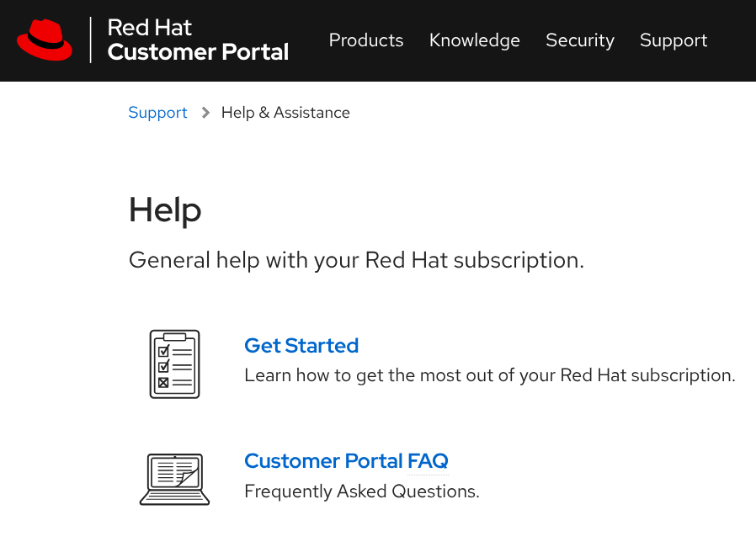The image size is (756, 547).
Task: Select the crossed box in checklist icon
Action: click(x=163, y=383)
